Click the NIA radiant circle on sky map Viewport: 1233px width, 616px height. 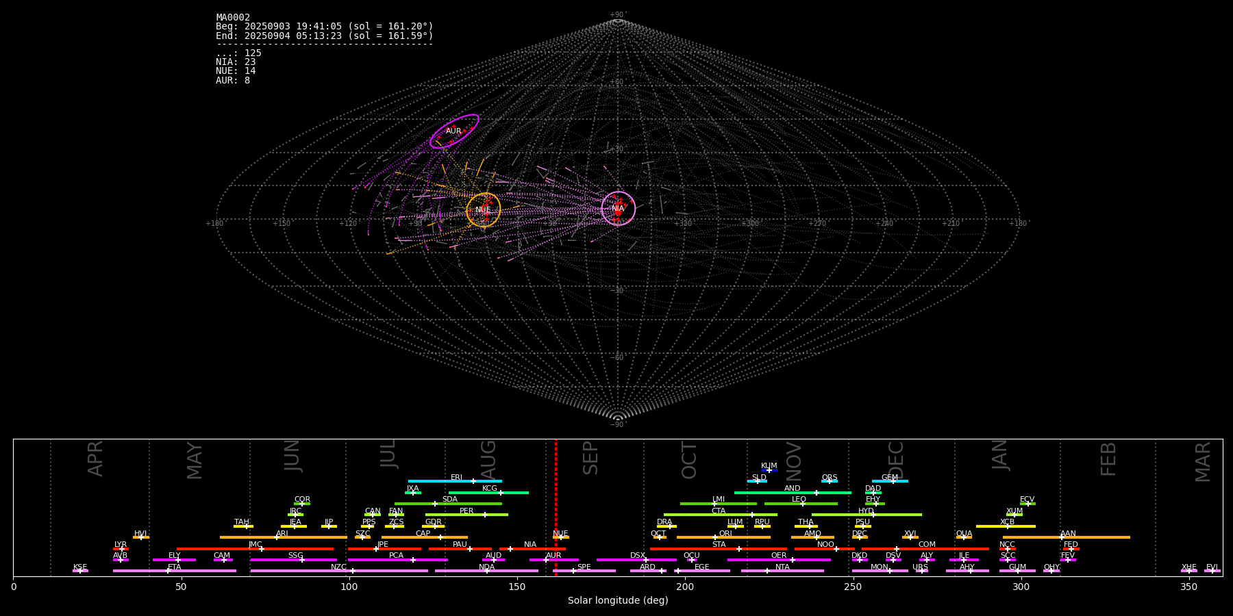click(x=618, y=208)
